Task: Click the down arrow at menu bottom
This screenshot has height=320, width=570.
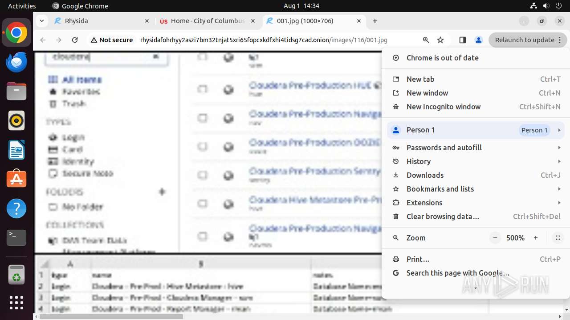Action: click(x=476, y=288)
